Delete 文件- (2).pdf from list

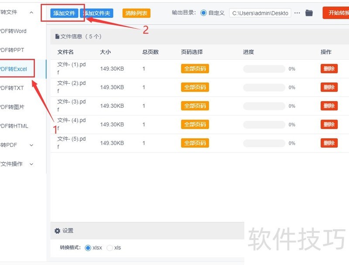tap(329, 87)
